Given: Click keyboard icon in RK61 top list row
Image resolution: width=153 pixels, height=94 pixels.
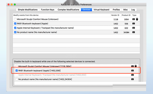Looking at the screenshot, I should click(x=134, y=24).
